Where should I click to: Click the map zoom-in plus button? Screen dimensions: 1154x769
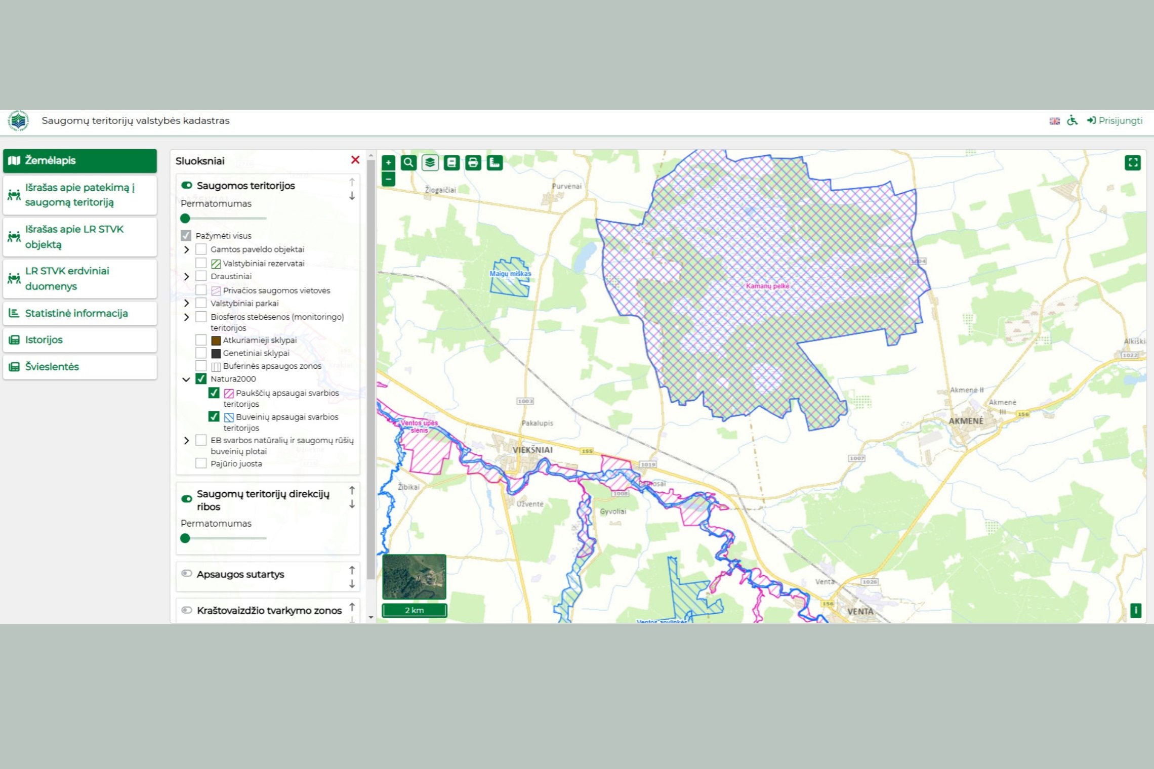coord(388,162)
